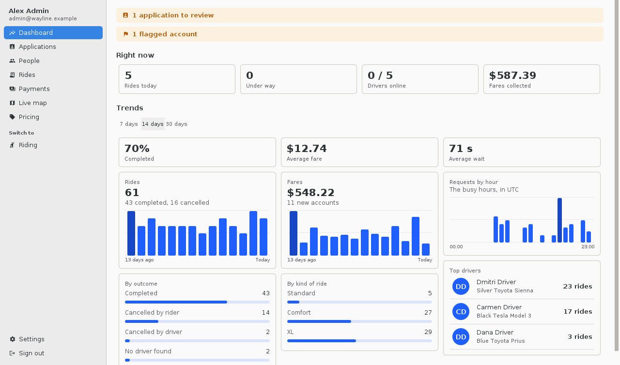Click the Standard ride kind bar
The width and height of the screenshot is (620, 365).
359,302
